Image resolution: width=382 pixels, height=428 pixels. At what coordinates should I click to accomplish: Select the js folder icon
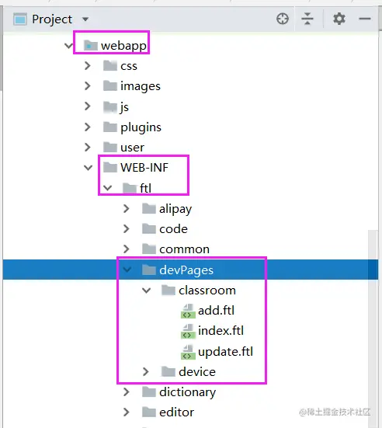pos(110,106)
